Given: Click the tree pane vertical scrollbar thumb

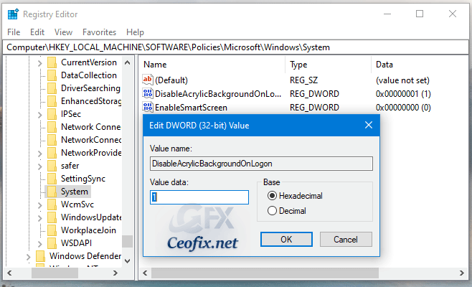Looking at the screenshot, I should [128, 241].
